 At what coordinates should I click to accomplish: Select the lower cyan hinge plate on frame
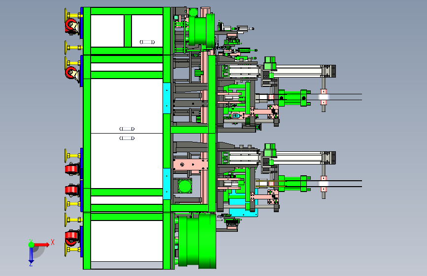point(166,184)
